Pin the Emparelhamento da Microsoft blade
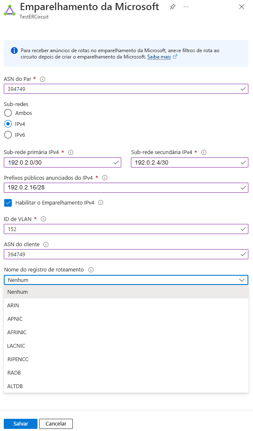Viewport: 253px width, 431px height. tap(172, 7)
